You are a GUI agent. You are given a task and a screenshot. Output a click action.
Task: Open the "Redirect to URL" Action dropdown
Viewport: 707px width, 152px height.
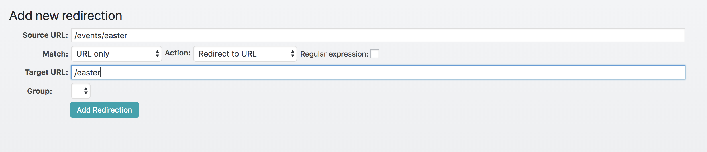(x=245, y=54)
